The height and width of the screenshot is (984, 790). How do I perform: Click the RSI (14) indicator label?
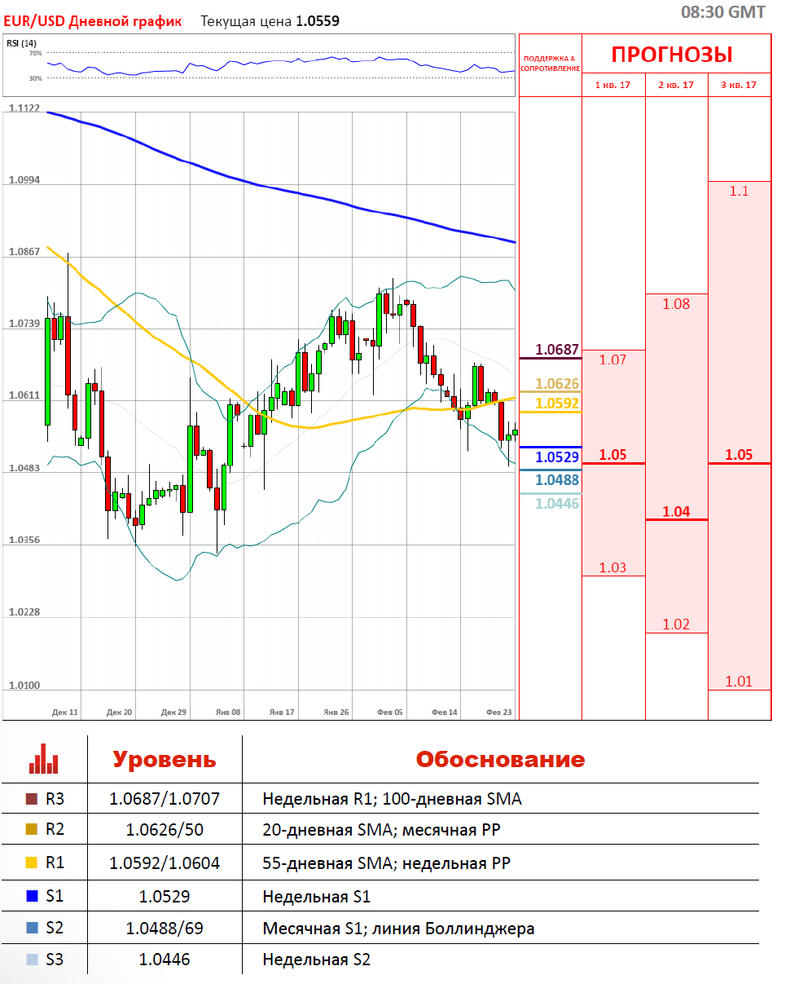[21, 43]
